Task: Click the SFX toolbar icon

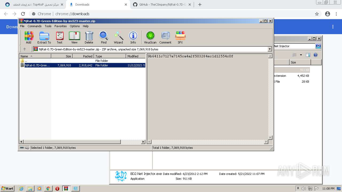Action: click(180, 38)
